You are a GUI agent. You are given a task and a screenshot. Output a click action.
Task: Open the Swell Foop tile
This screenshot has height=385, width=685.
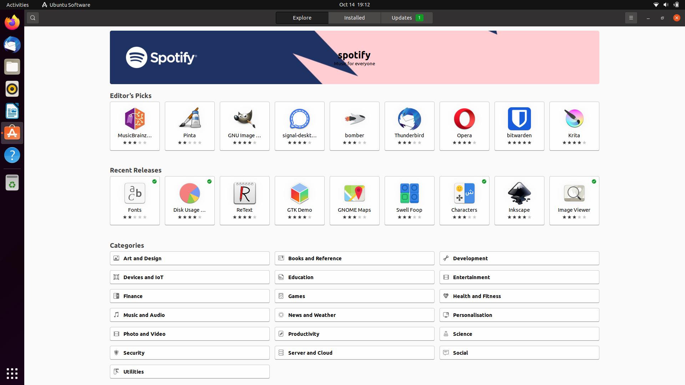pos(410,201)
